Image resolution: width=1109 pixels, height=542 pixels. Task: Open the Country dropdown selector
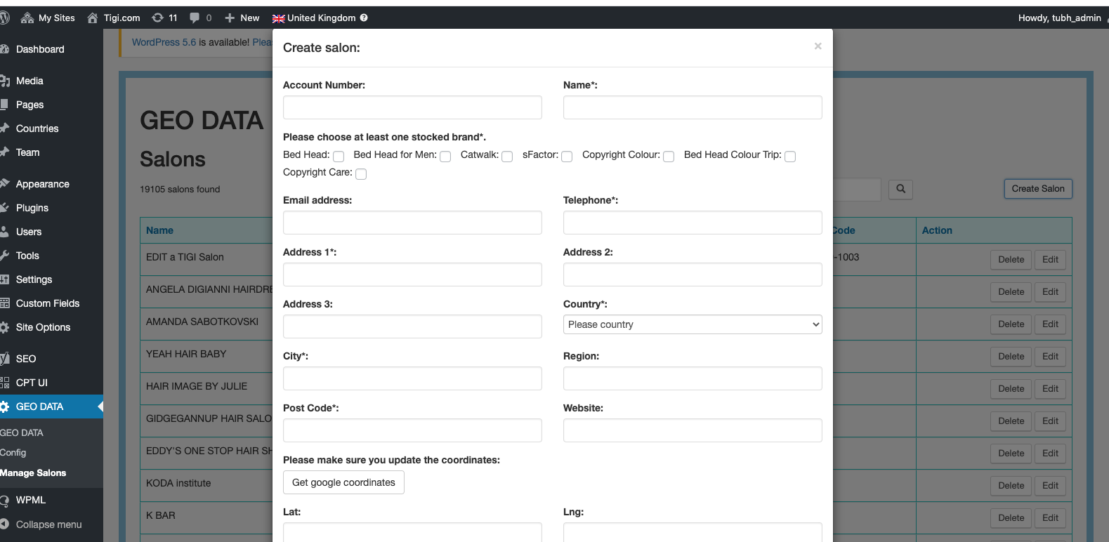[x=692, y=324]
